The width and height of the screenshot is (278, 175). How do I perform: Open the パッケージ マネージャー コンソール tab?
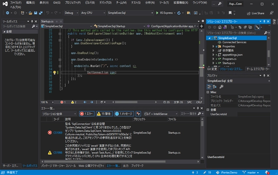(59, 166)
